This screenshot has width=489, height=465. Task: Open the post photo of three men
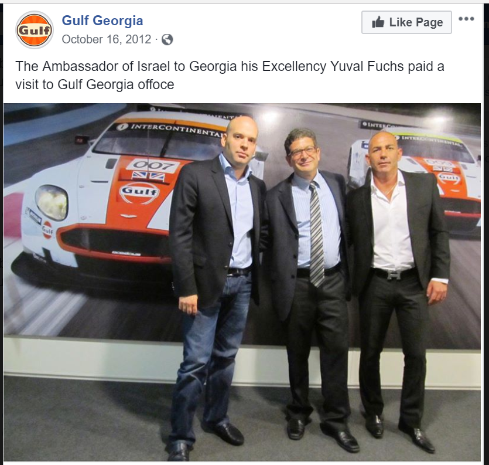242,282
